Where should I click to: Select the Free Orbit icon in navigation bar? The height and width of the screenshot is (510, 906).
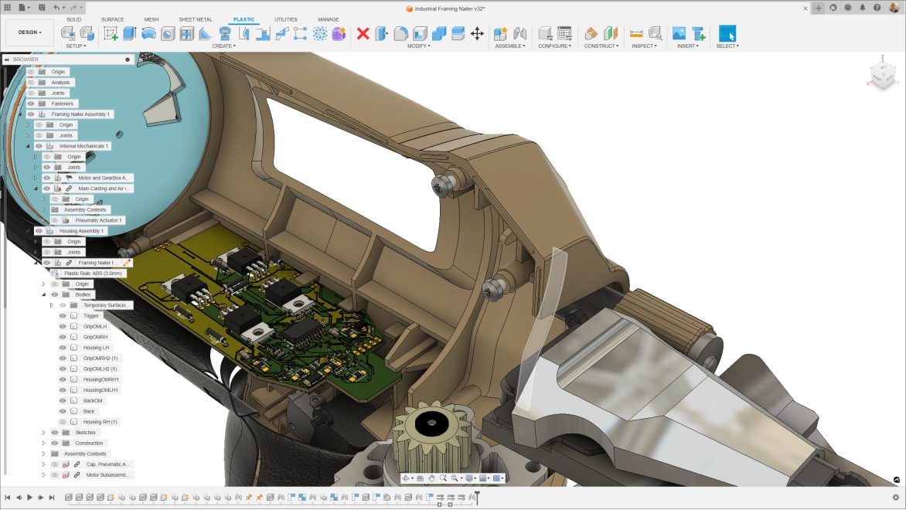406,478
